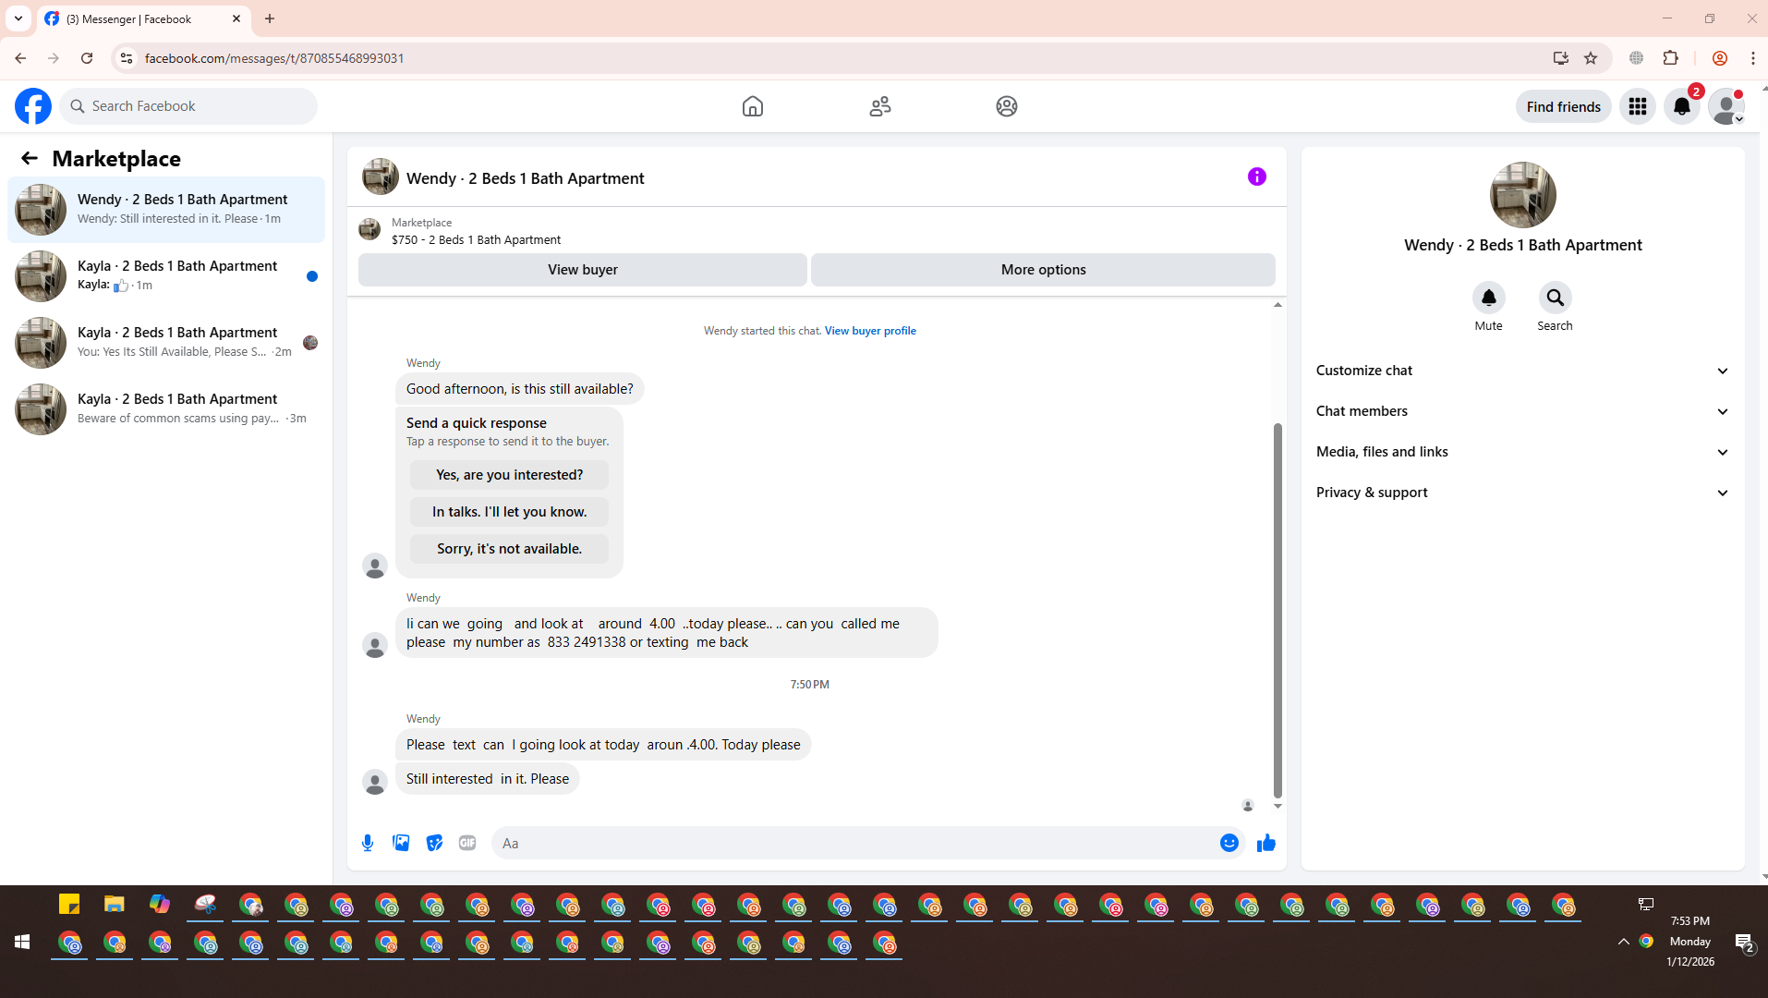Send quick response 'Sorry, it's not available.'
The width and height of the screenshot is (1768, 998).
[x=509, y=549]
